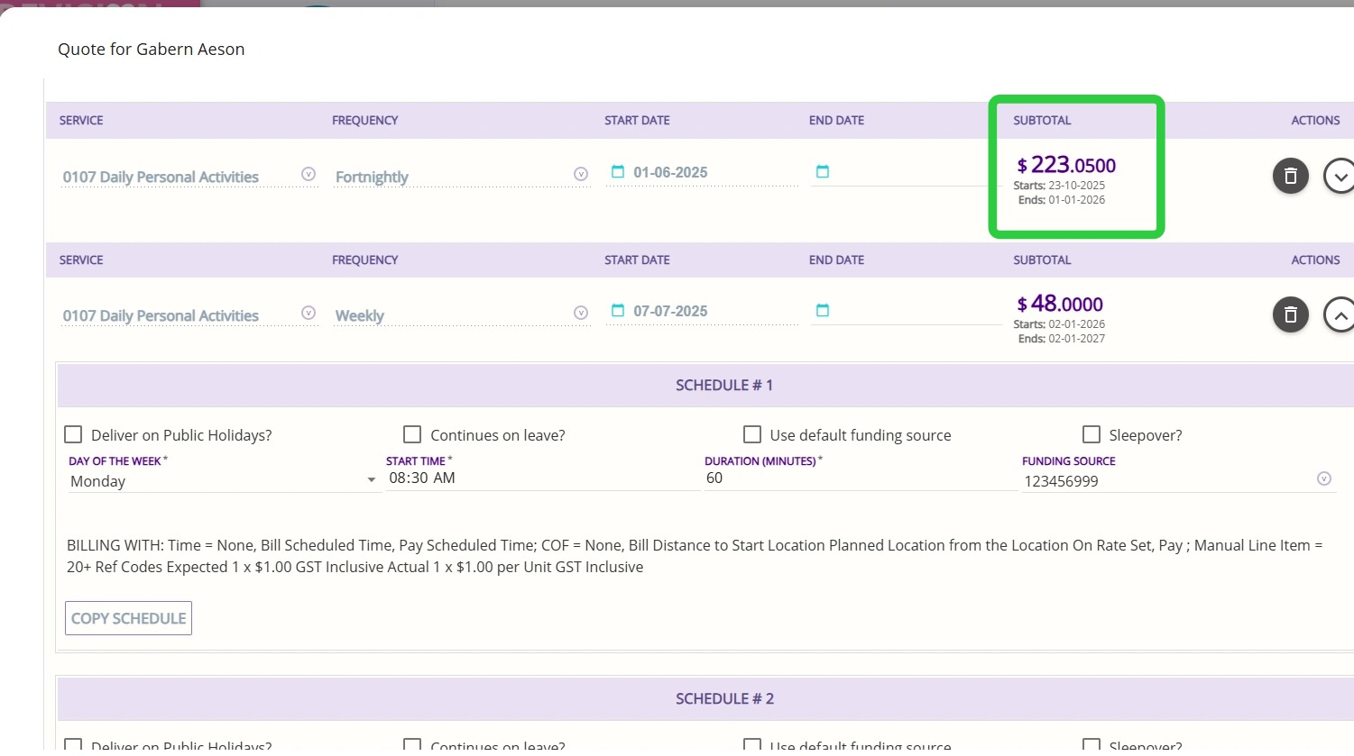Image resolution: width=1354 pixels, height=756 pixels.
Task: Click the Duration (Minutes) input field
Action: (x=859, y=478)
